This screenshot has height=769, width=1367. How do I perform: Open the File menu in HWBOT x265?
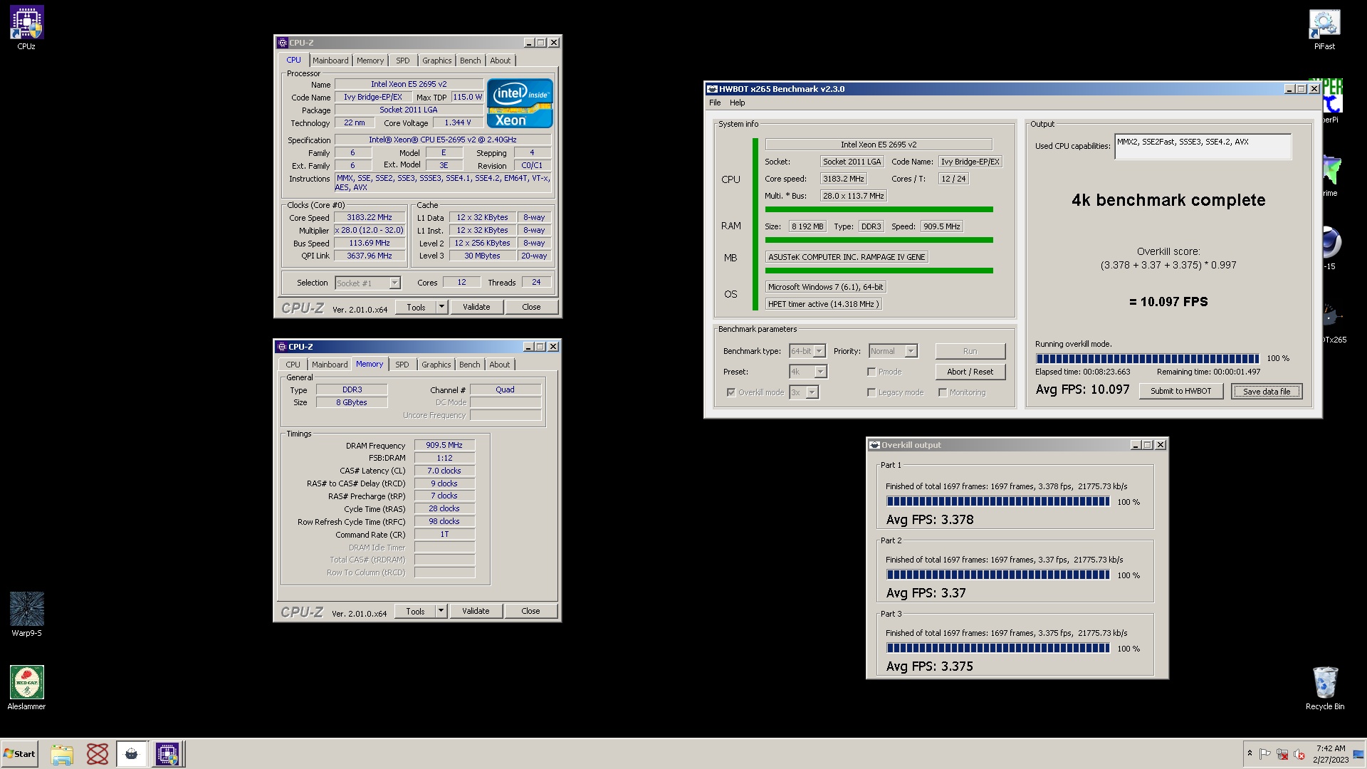click(x=715, y=103)
